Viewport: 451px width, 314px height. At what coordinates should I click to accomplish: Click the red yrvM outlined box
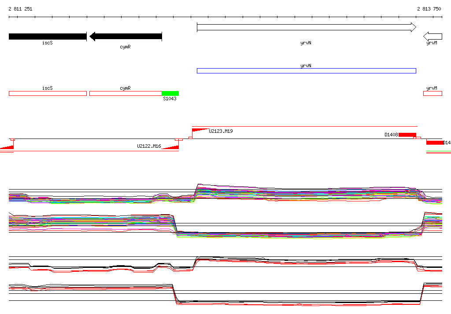(x=433, y=93)
